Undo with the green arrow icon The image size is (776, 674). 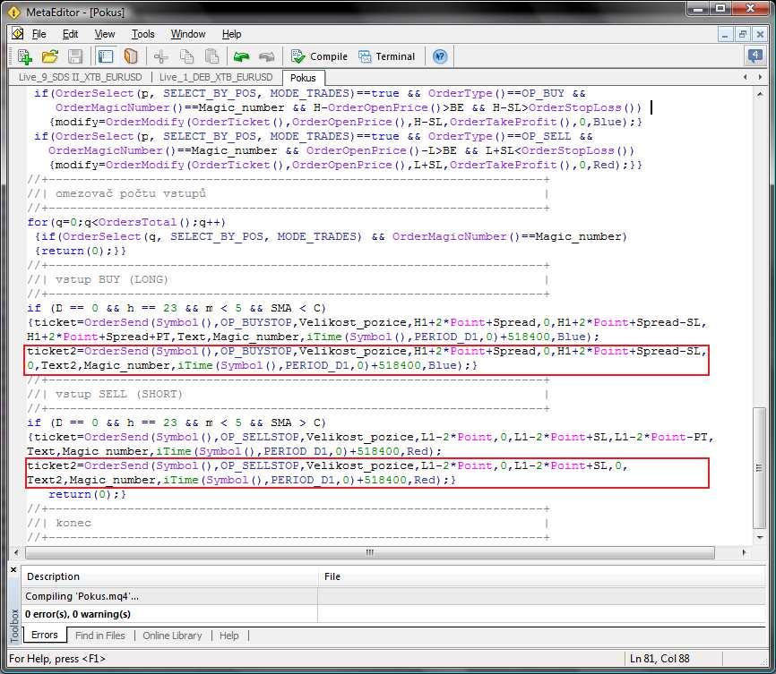[x=242, y=56]
